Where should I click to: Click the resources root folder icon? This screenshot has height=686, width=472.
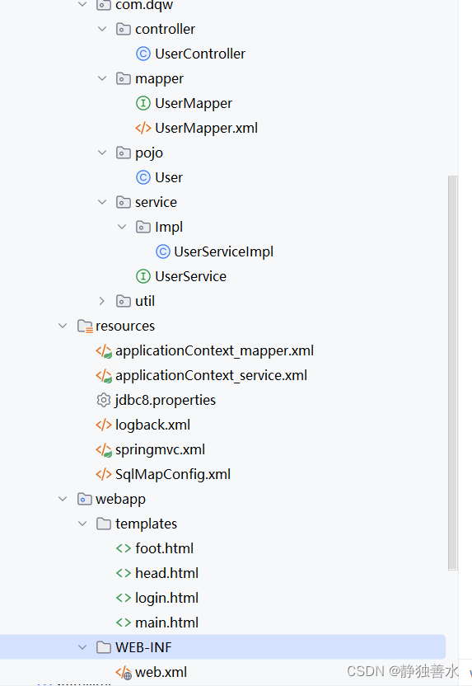point(85,326)
